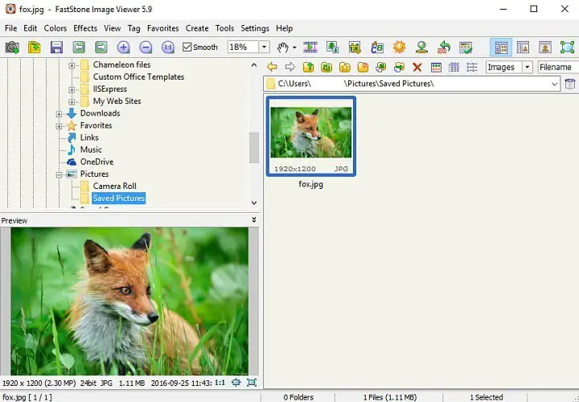579x402 pixels.
Task: Click the next image green arrow
Action: 101,47
